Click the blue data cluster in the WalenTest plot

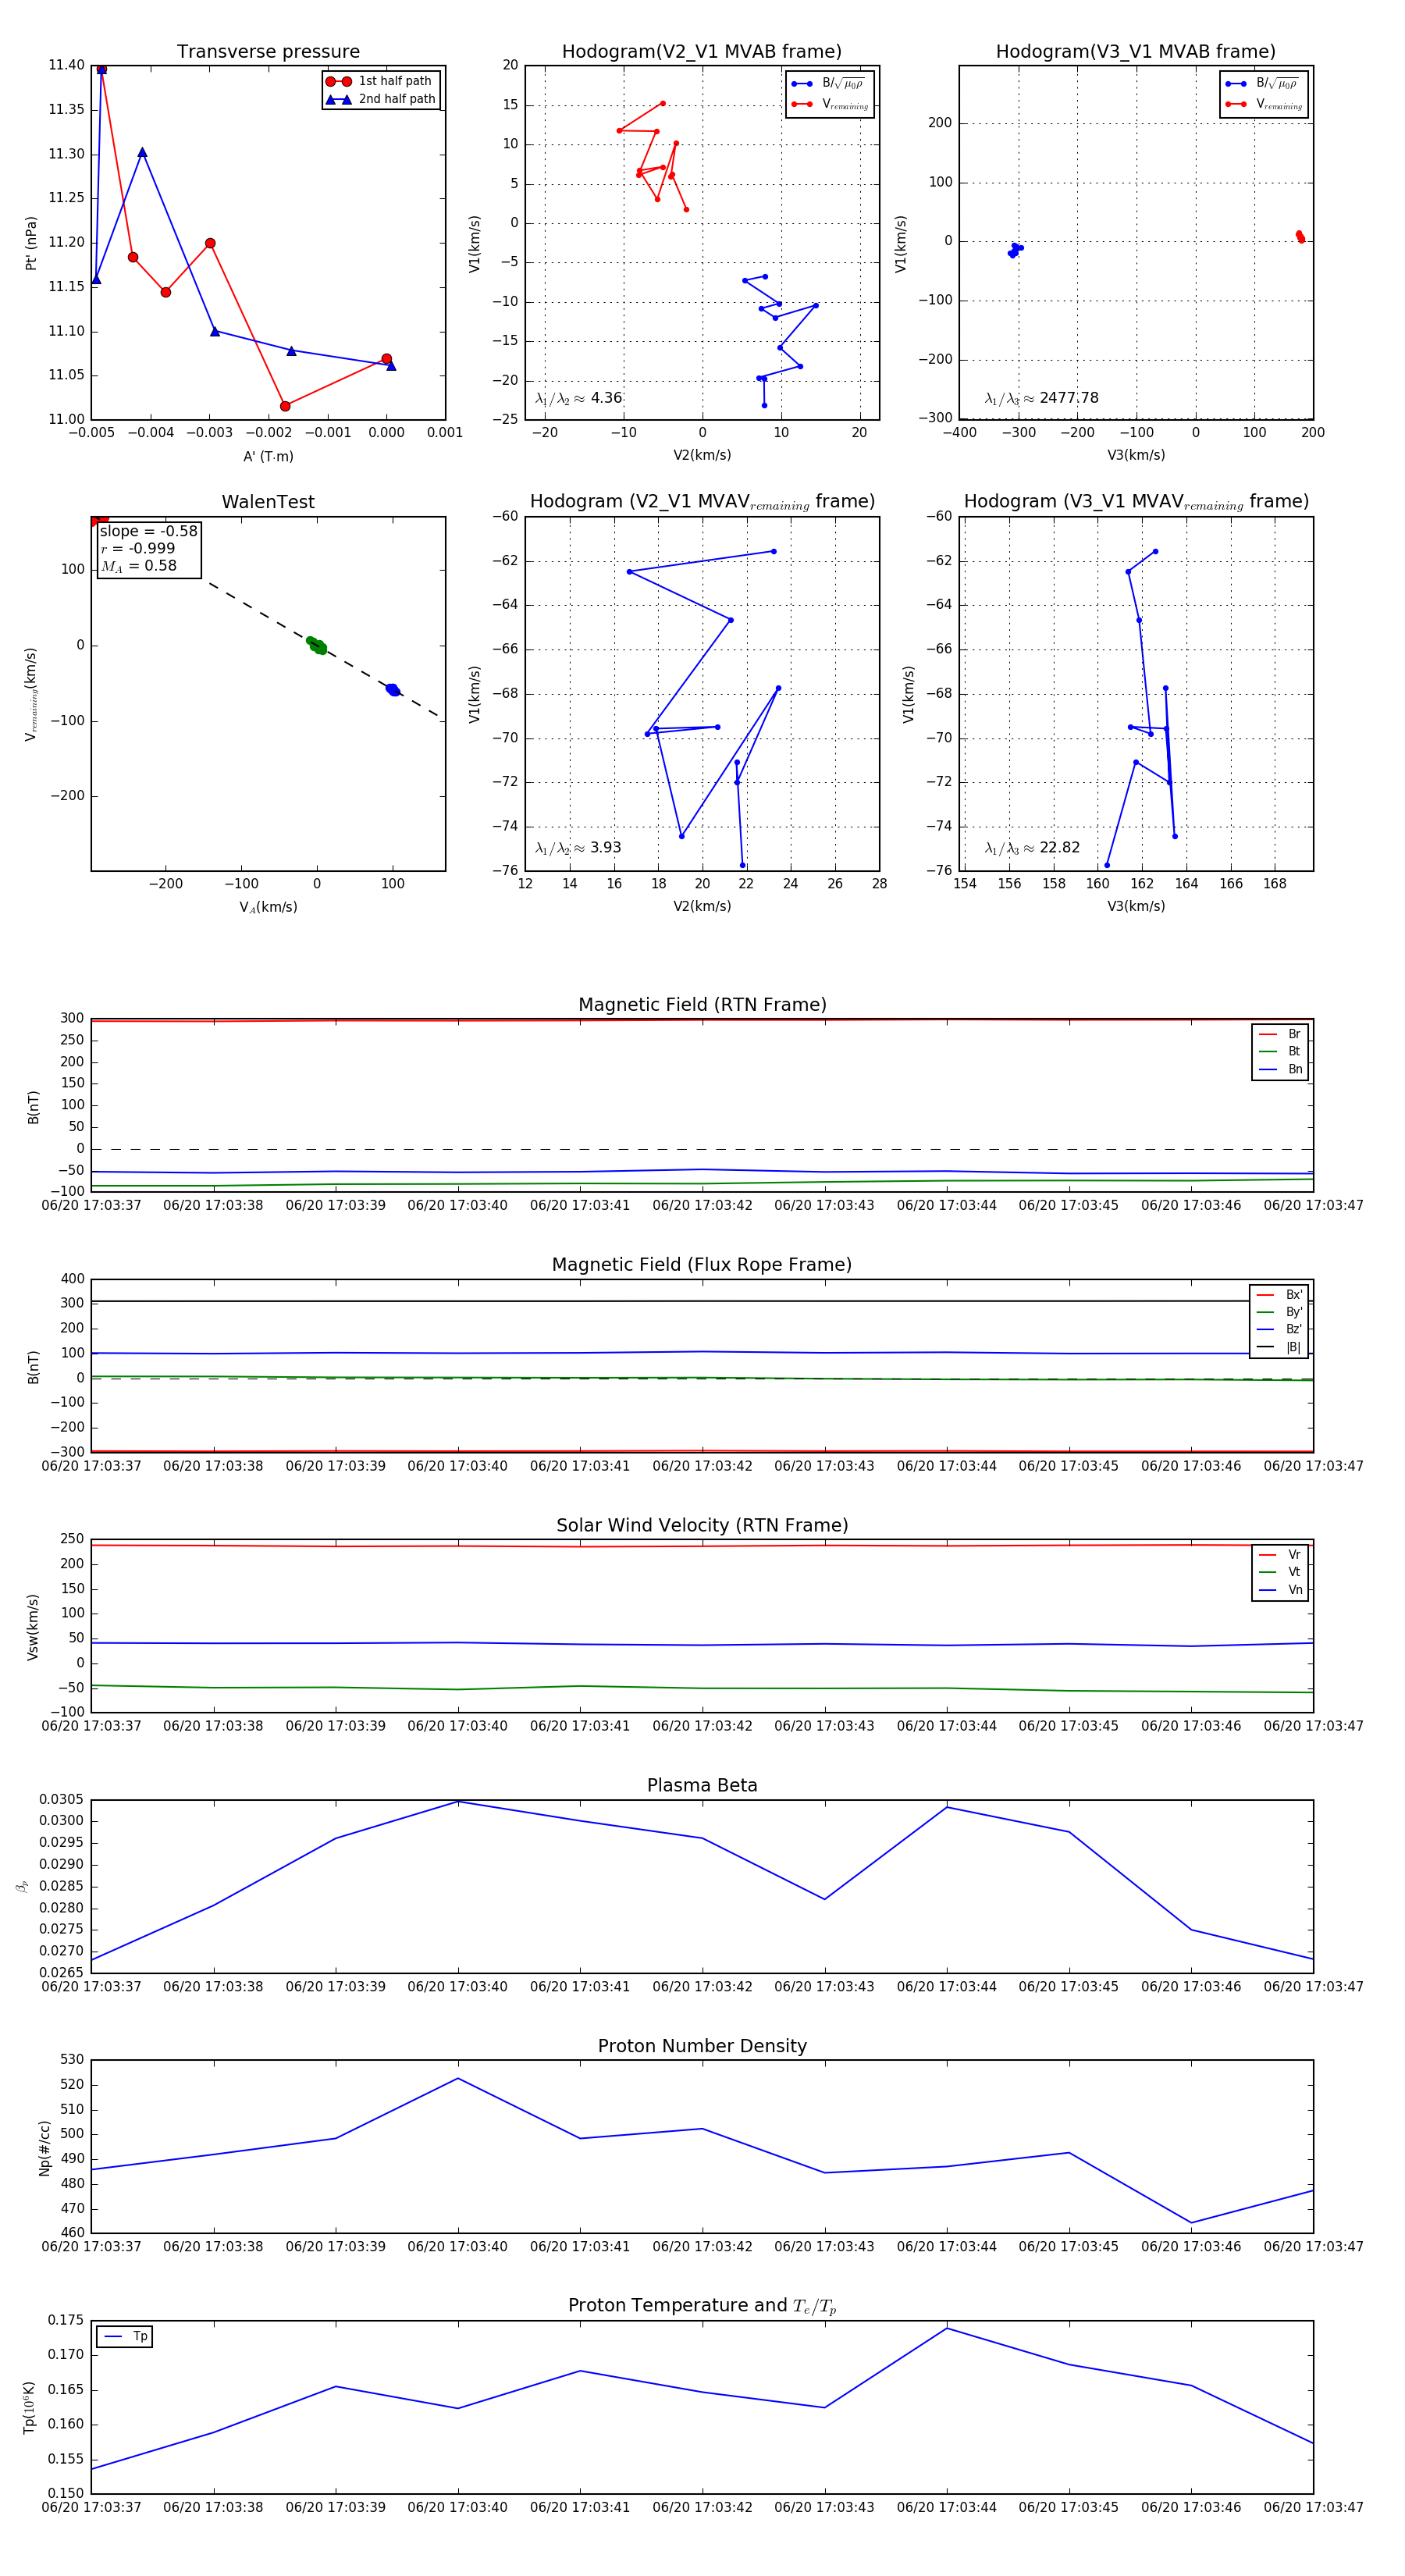pyautogui.click(x=393, y=690)
